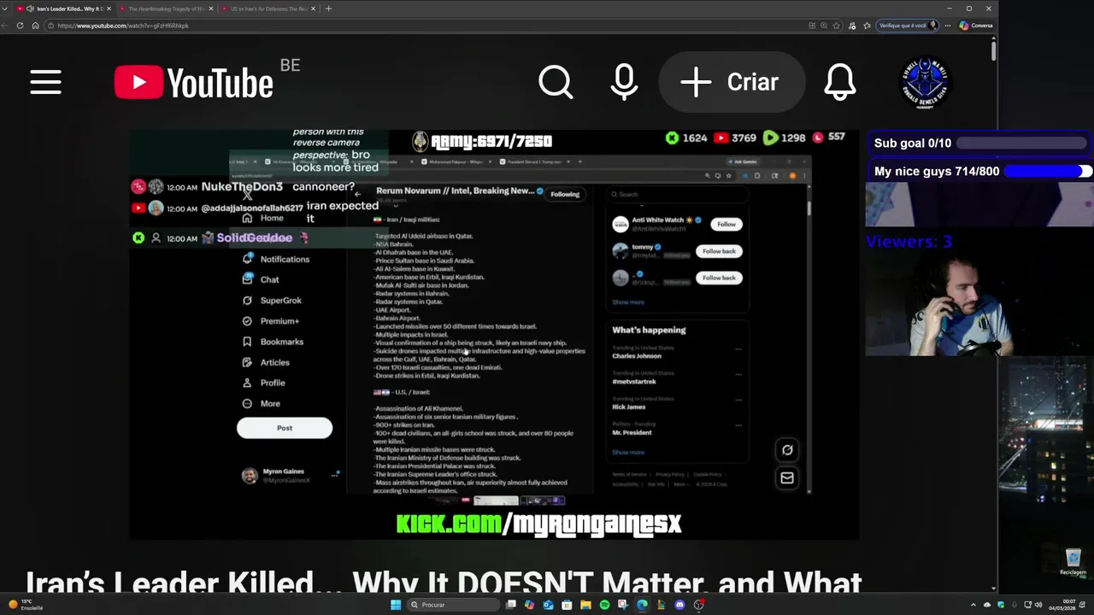Open the YouTube account avatar menu
1094x615 pixels.
(x=926, y=83)
